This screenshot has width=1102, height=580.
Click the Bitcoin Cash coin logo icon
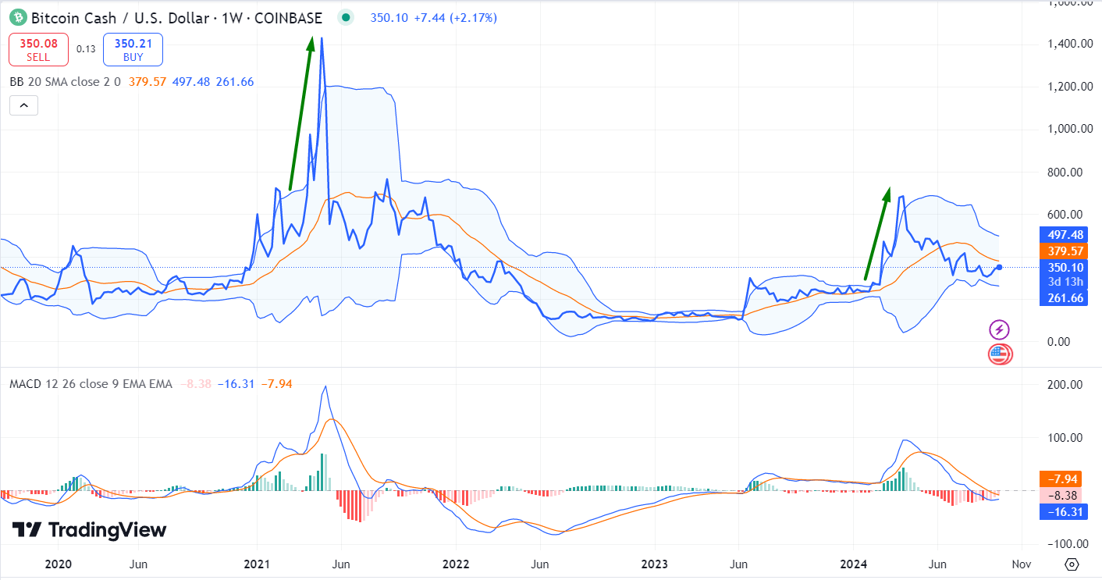click(18, 16)
